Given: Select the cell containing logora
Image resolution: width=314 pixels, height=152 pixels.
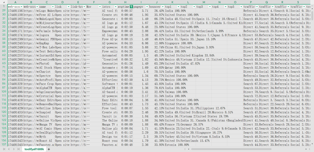Looking at the screenshot, I should coord(47,35).
